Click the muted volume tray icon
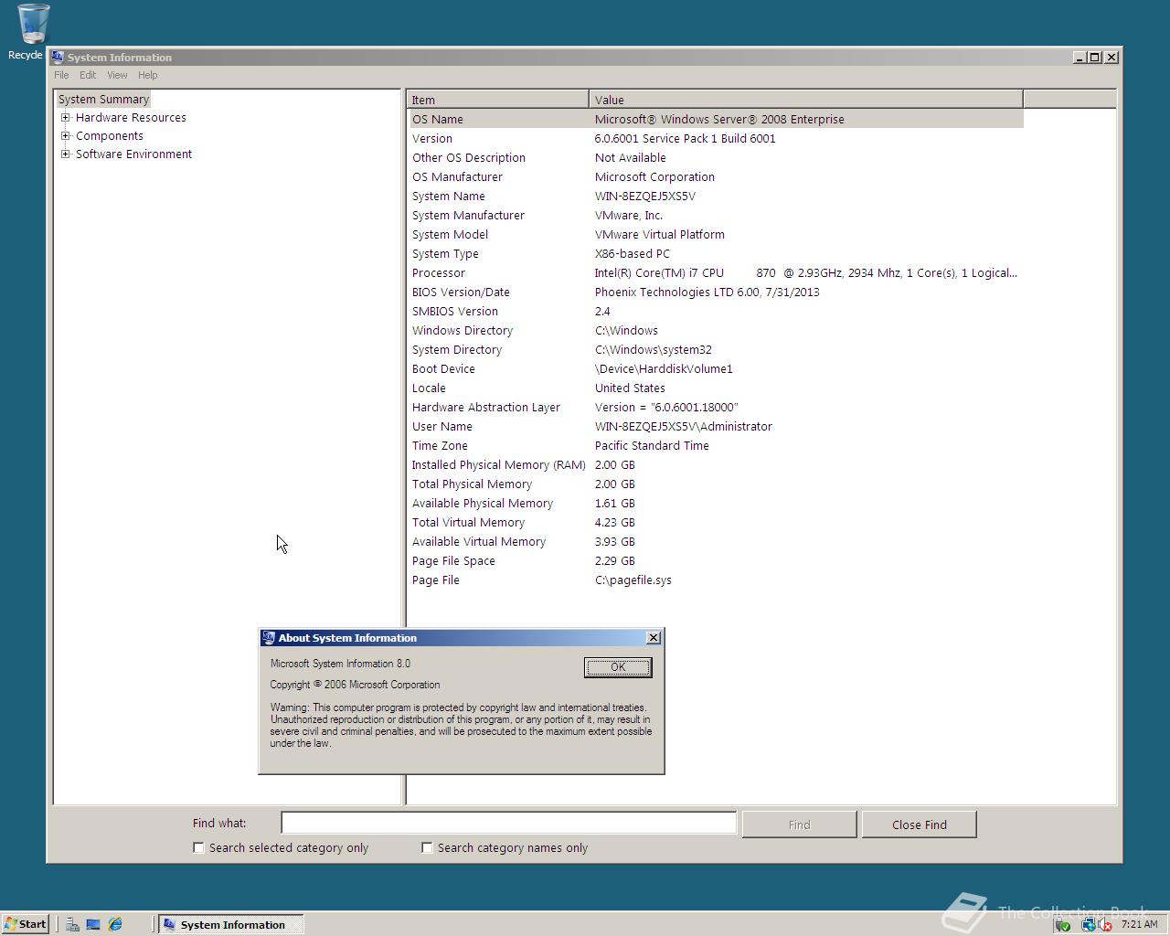 [x=1104, y=925]
